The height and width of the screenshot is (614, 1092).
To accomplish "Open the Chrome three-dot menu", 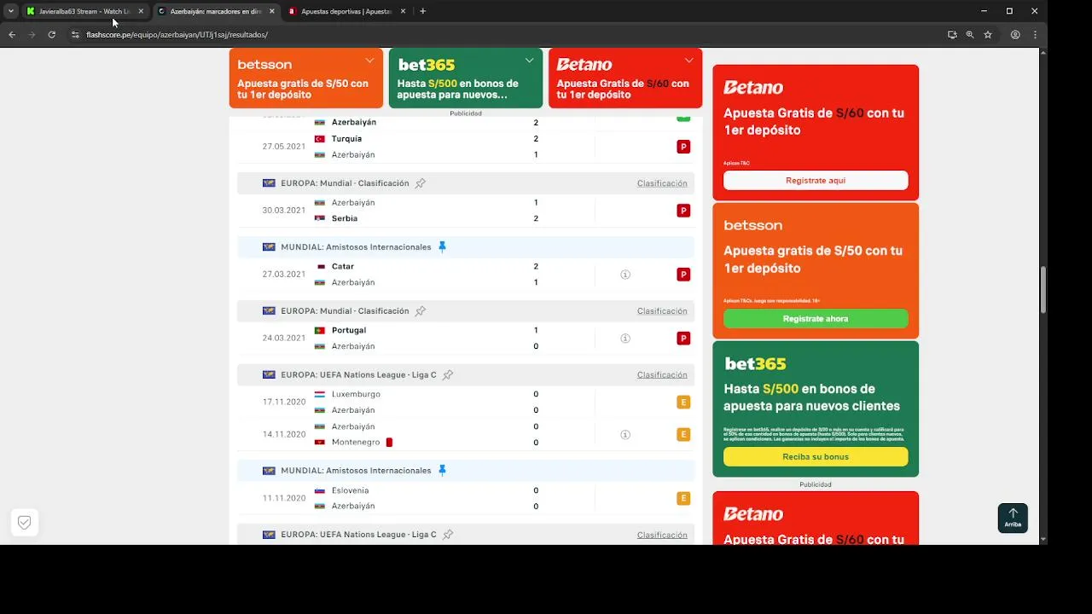I will tap(1035, 35).
